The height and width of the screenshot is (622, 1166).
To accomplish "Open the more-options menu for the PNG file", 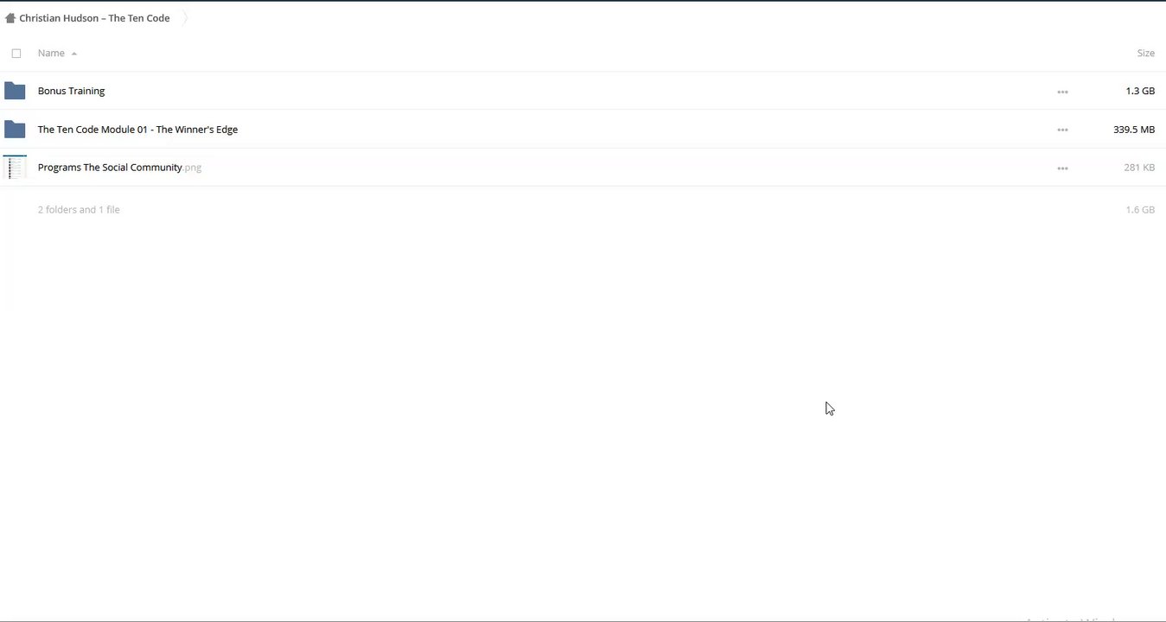I will point(1062,168).
